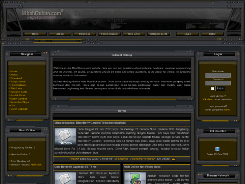Select 'Member Online: 0' text

pos(21,154)
